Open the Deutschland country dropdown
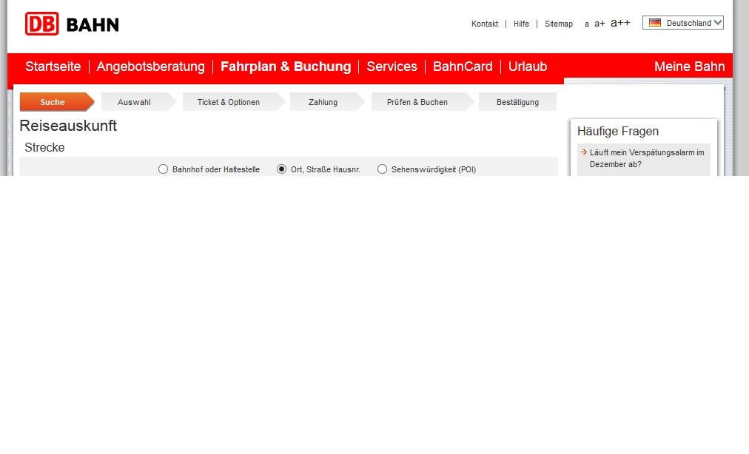The image size is (749, 454). (x=682, y=22)
